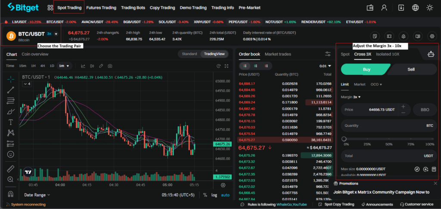Click the BBO button
Screen dimensions: 441x209
pos(425,110)
